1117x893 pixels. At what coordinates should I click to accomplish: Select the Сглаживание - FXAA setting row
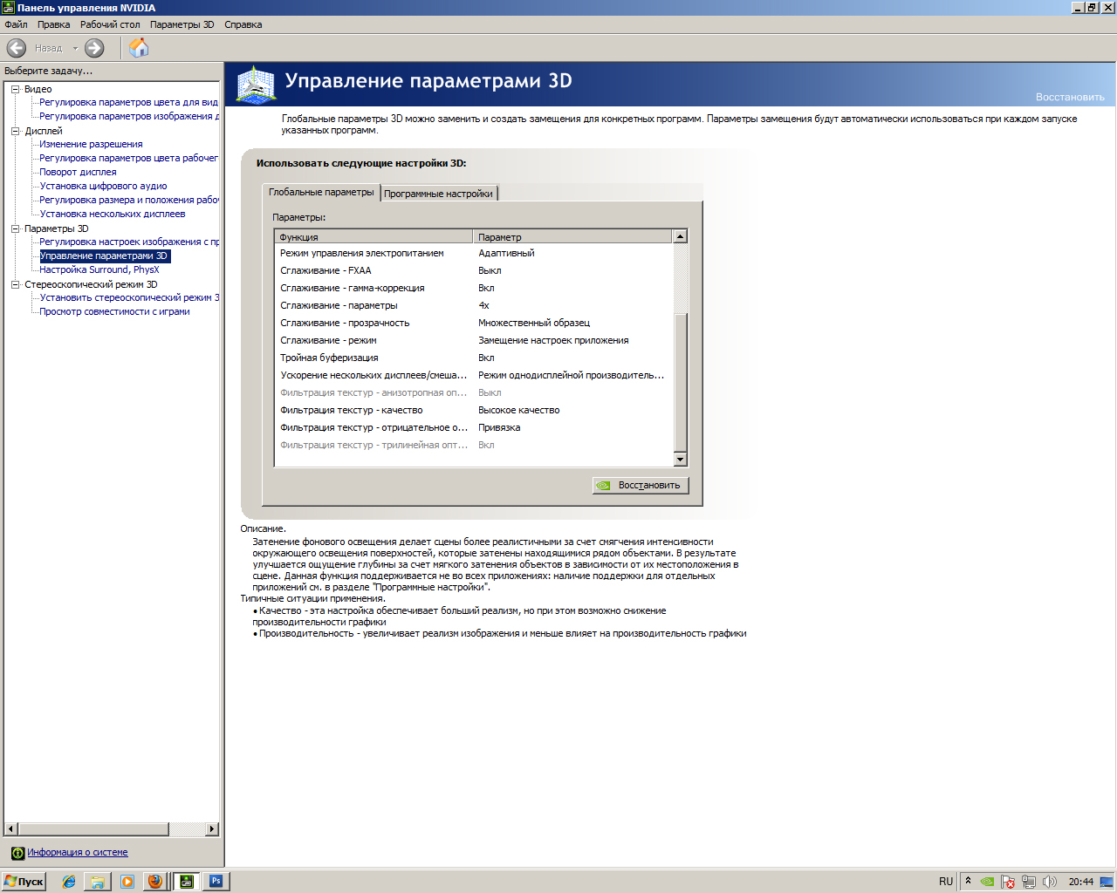coord(474,270)
